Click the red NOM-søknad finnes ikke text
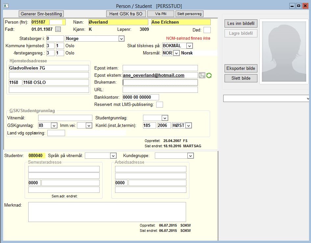The width and height of the screenshot is (311, 243). coord(188,38)
